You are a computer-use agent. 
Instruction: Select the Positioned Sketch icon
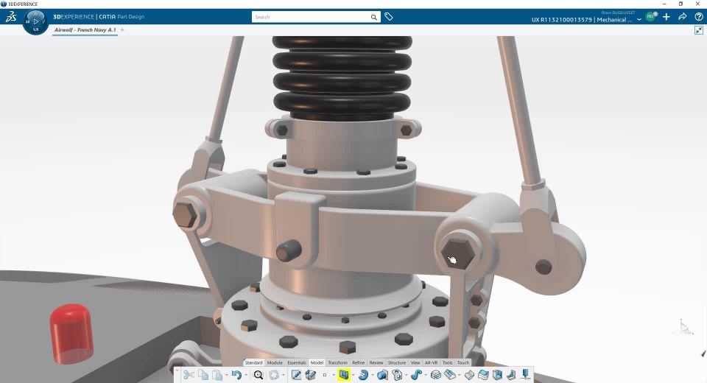296,375
